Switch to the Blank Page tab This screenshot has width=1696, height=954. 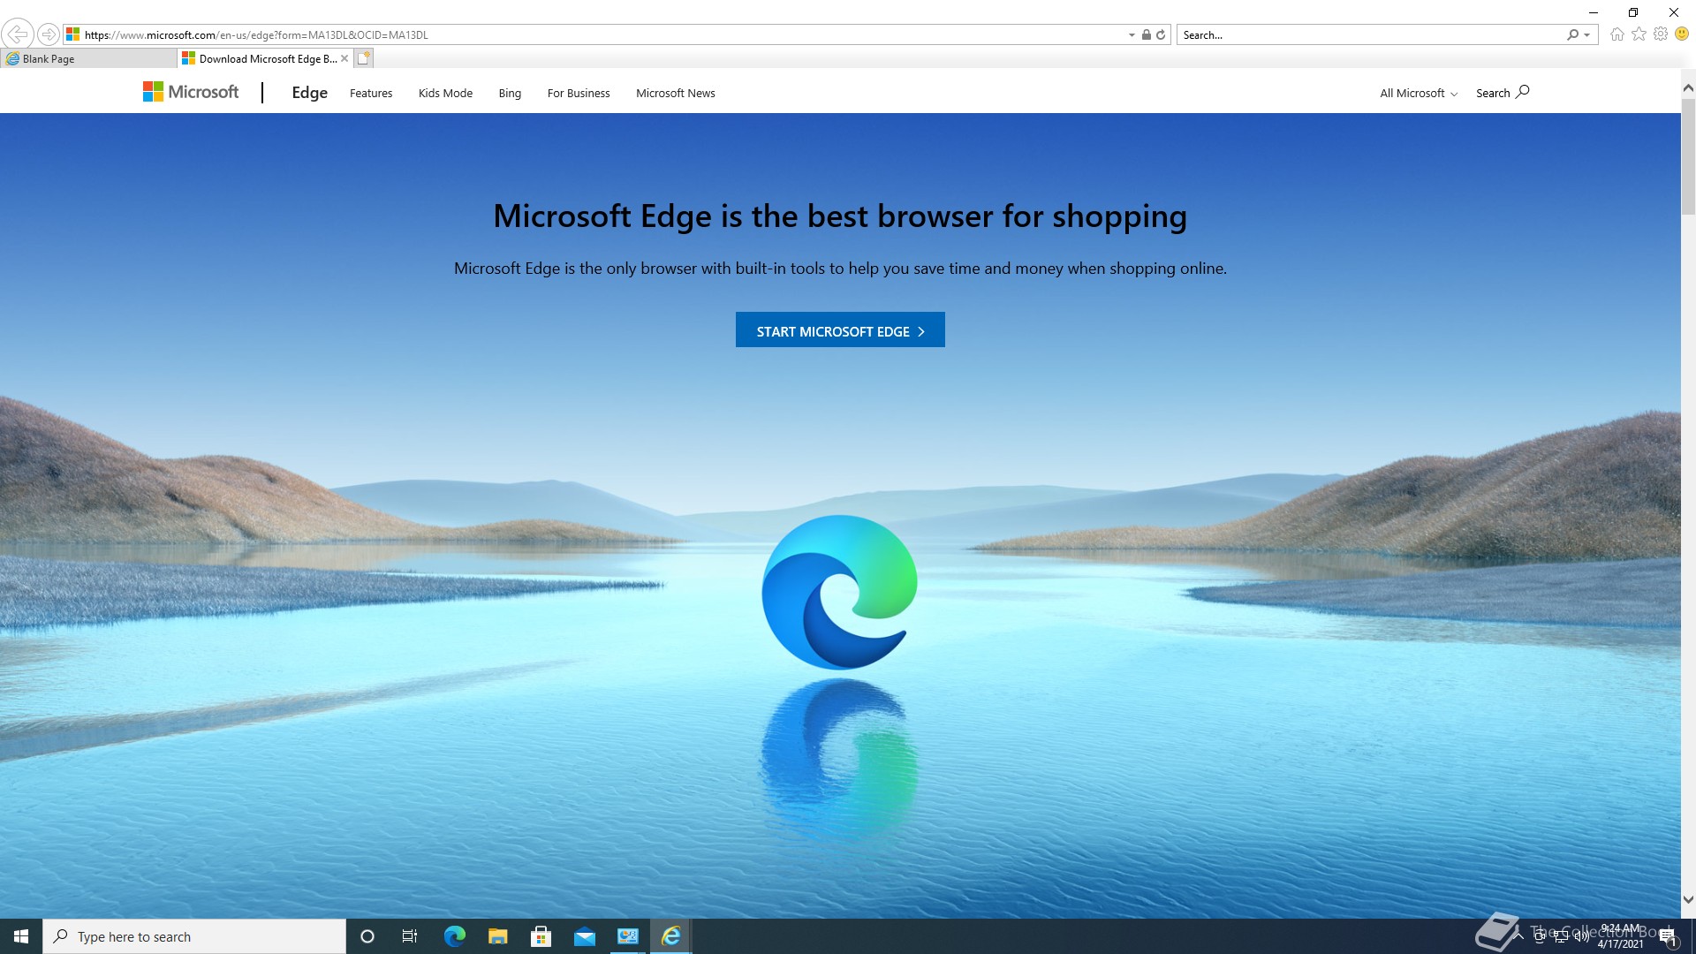coord(88,58)
